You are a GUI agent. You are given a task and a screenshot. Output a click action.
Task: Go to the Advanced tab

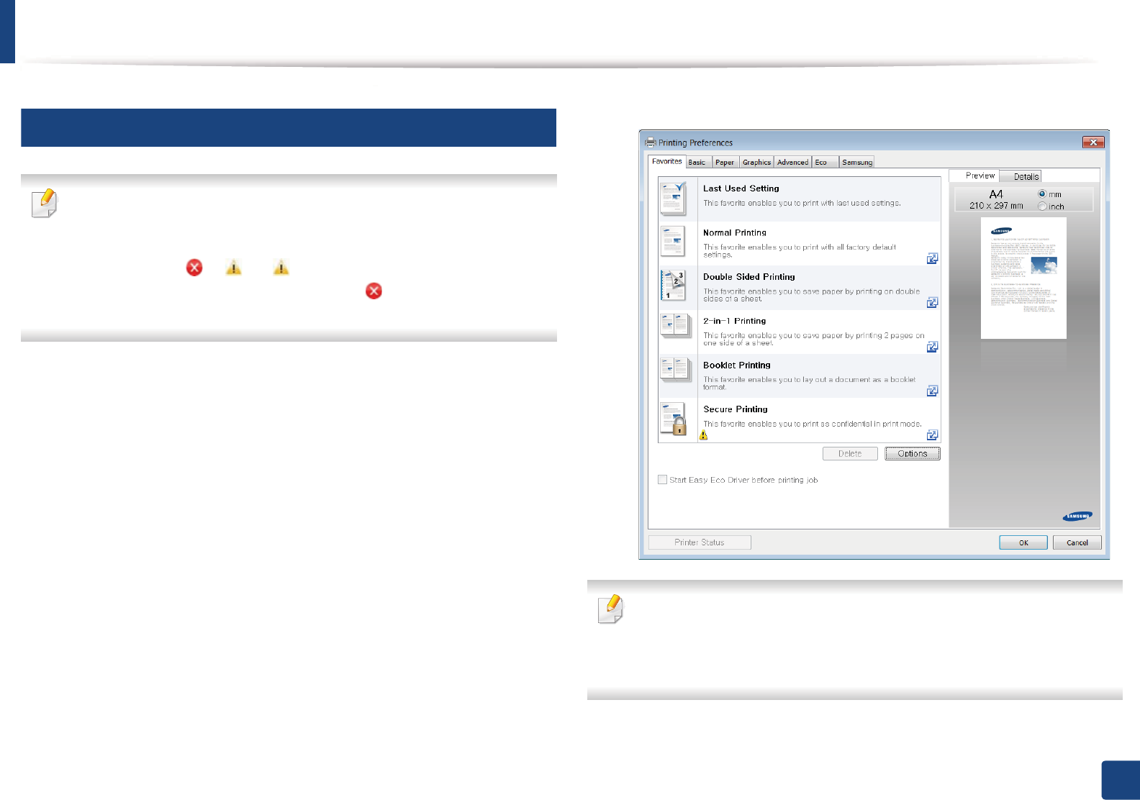coord(792,163)
